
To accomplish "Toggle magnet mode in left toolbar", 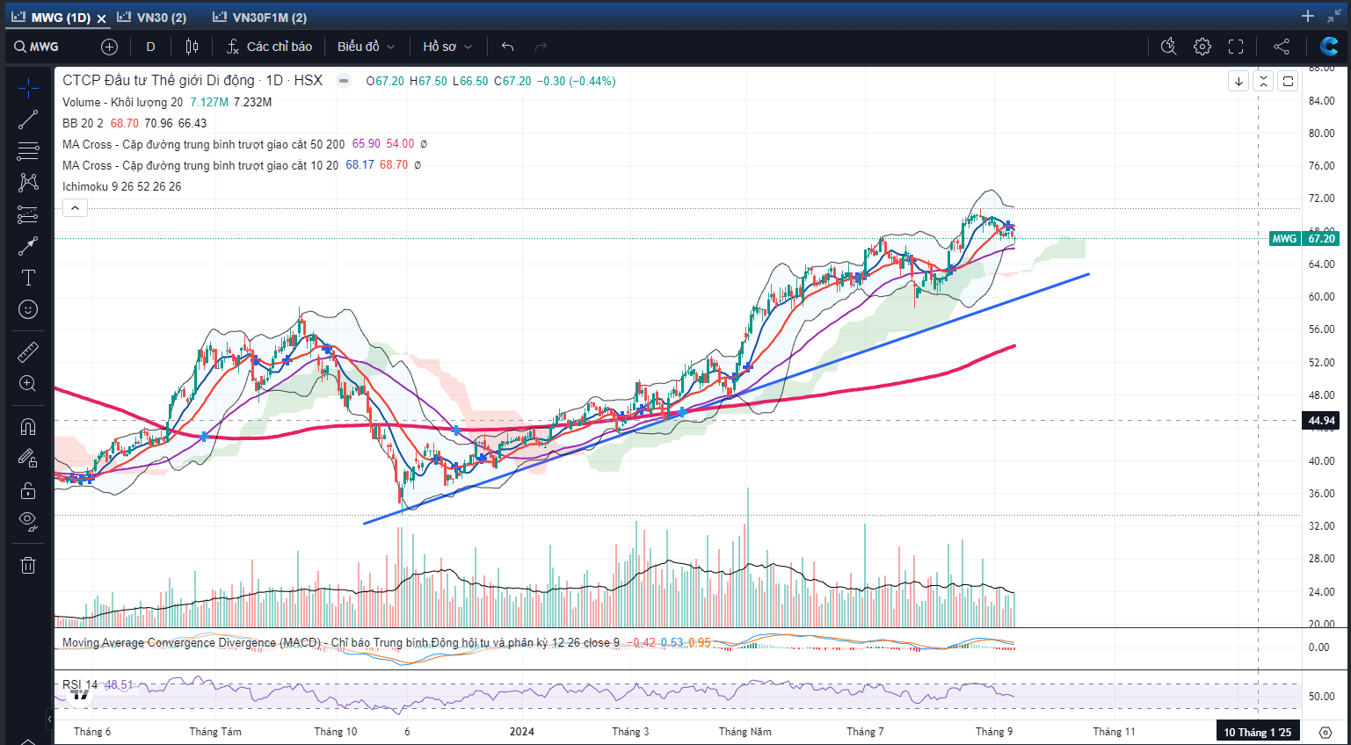I will click(28, 427).
